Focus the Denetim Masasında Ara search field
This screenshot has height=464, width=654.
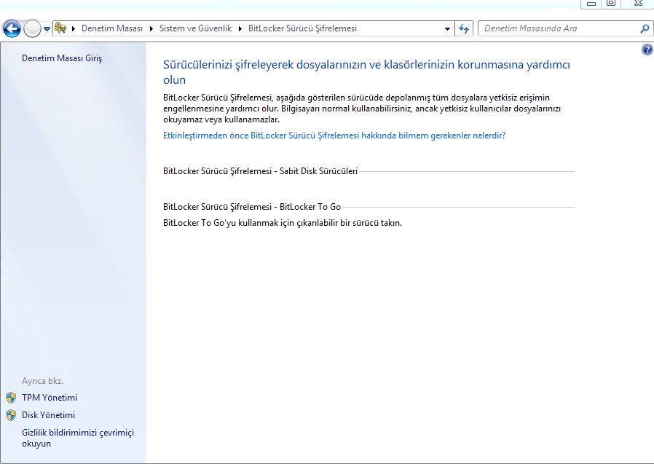(x=559, y=28)
